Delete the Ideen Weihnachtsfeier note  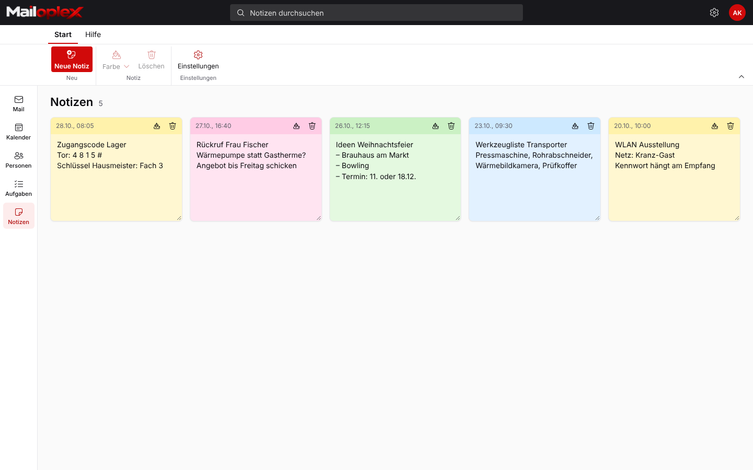(x=451, y=126)
